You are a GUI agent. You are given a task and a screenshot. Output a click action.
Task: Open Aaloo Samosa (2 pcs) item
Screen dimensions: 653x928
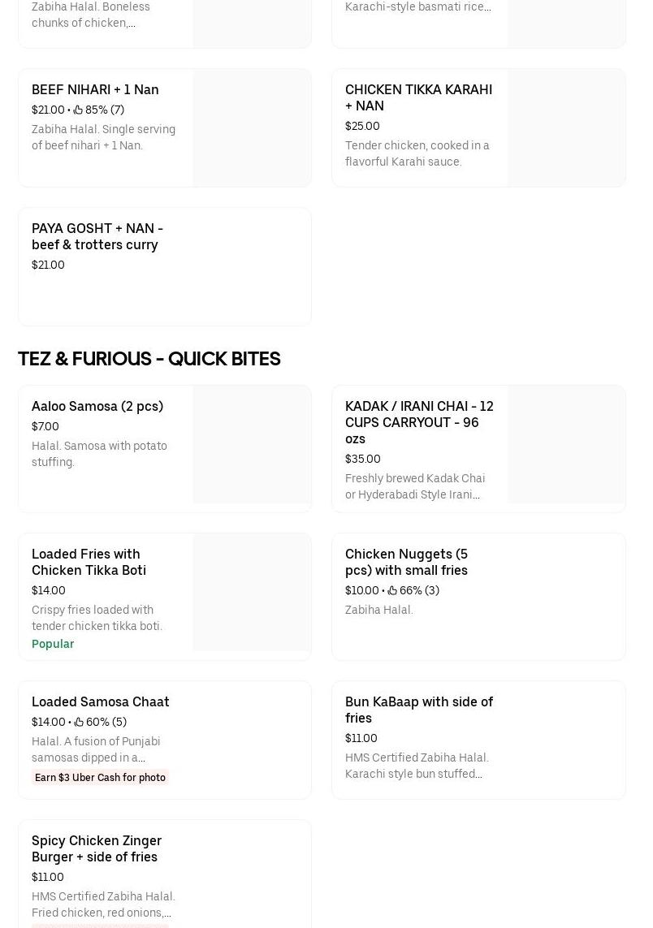pos(97,406)
